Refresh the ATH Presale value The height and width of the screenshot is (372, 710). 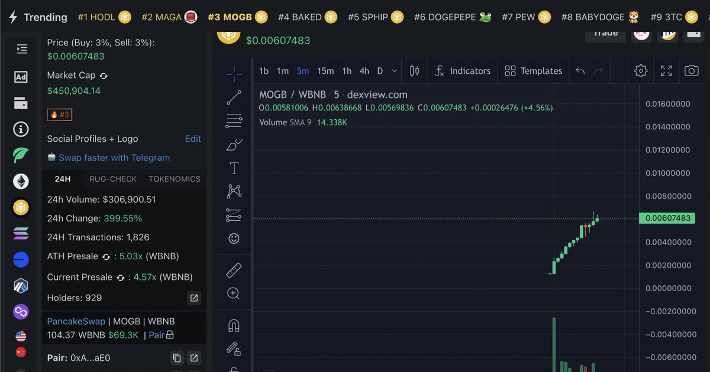(x=106, y=257)
